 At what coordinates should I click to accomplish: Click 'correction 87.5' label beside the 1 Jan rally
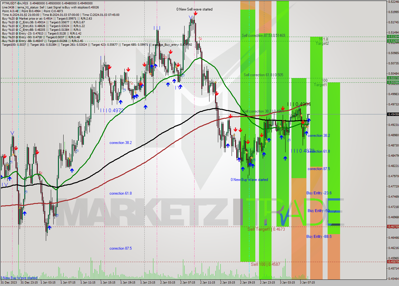121,248
